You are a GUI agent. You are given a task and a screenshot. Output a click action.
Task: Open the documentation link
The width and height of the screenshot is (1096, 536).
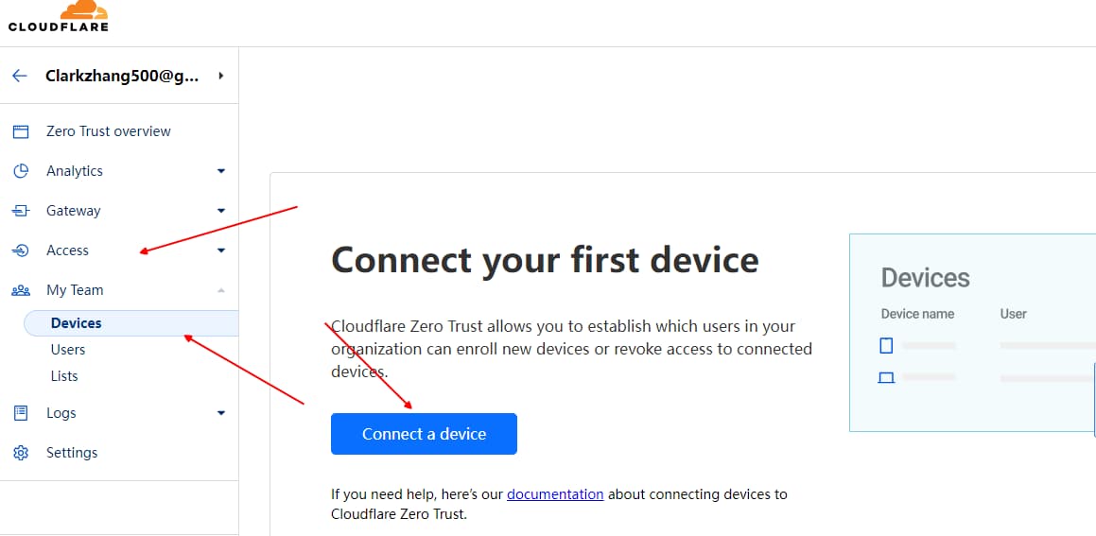click(555, 493)
